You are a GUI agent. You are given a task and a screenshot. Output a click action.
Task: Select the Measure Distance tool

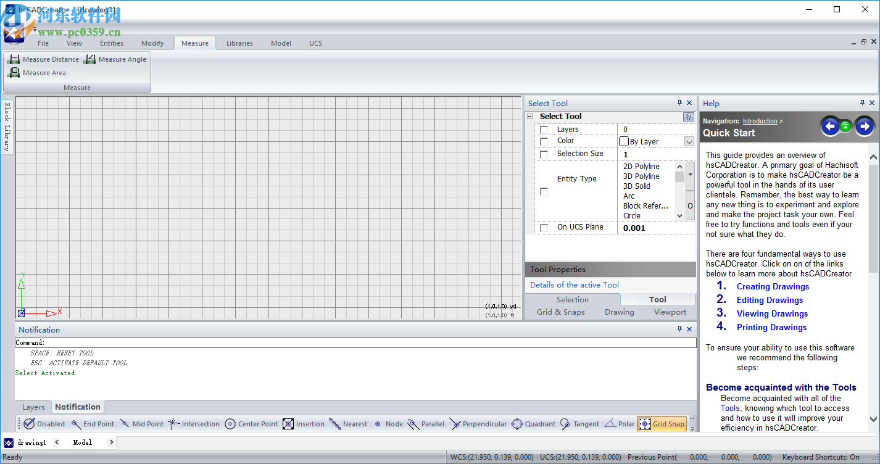pos(43,59)
